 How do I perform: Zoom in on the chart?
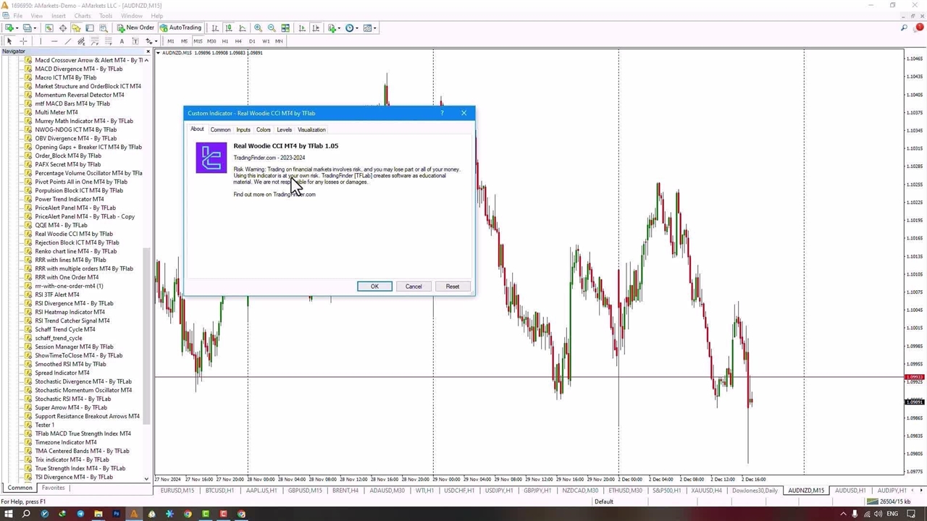click(258, 28)
